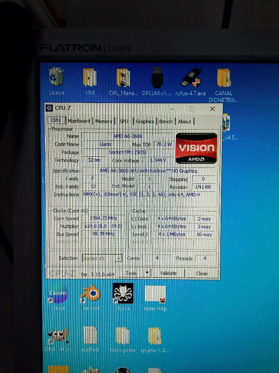Click the Ver. 2.15.0.x64 version text
279x373 pixels.
point(97,274)
